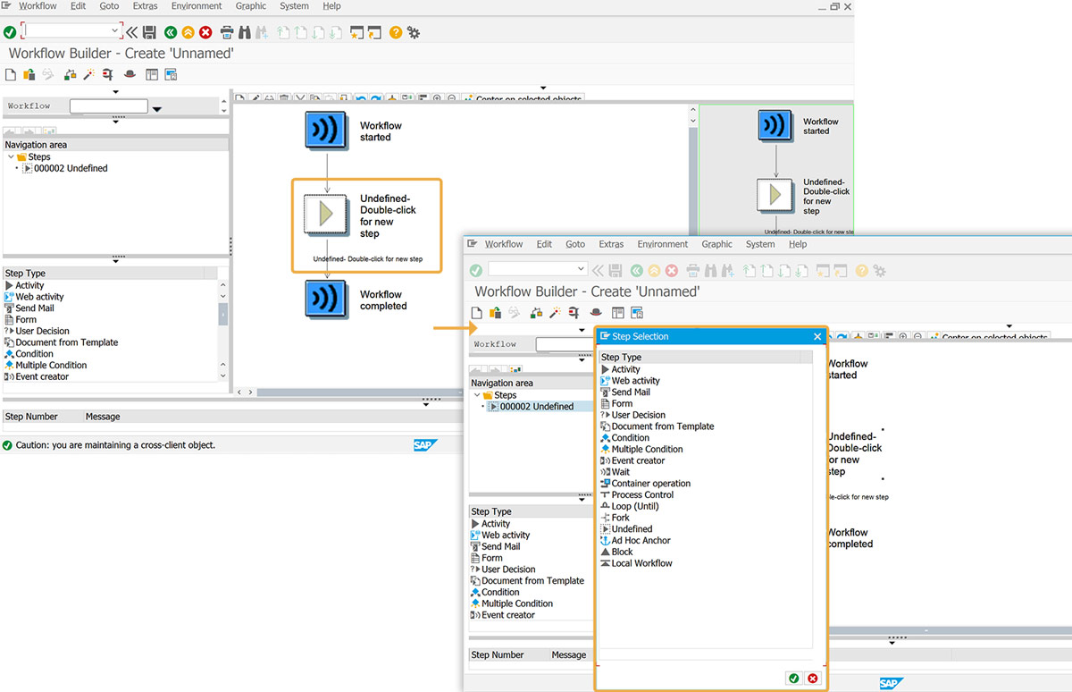Collapse the Steps folder in back navigation area

tap(11, 156)
